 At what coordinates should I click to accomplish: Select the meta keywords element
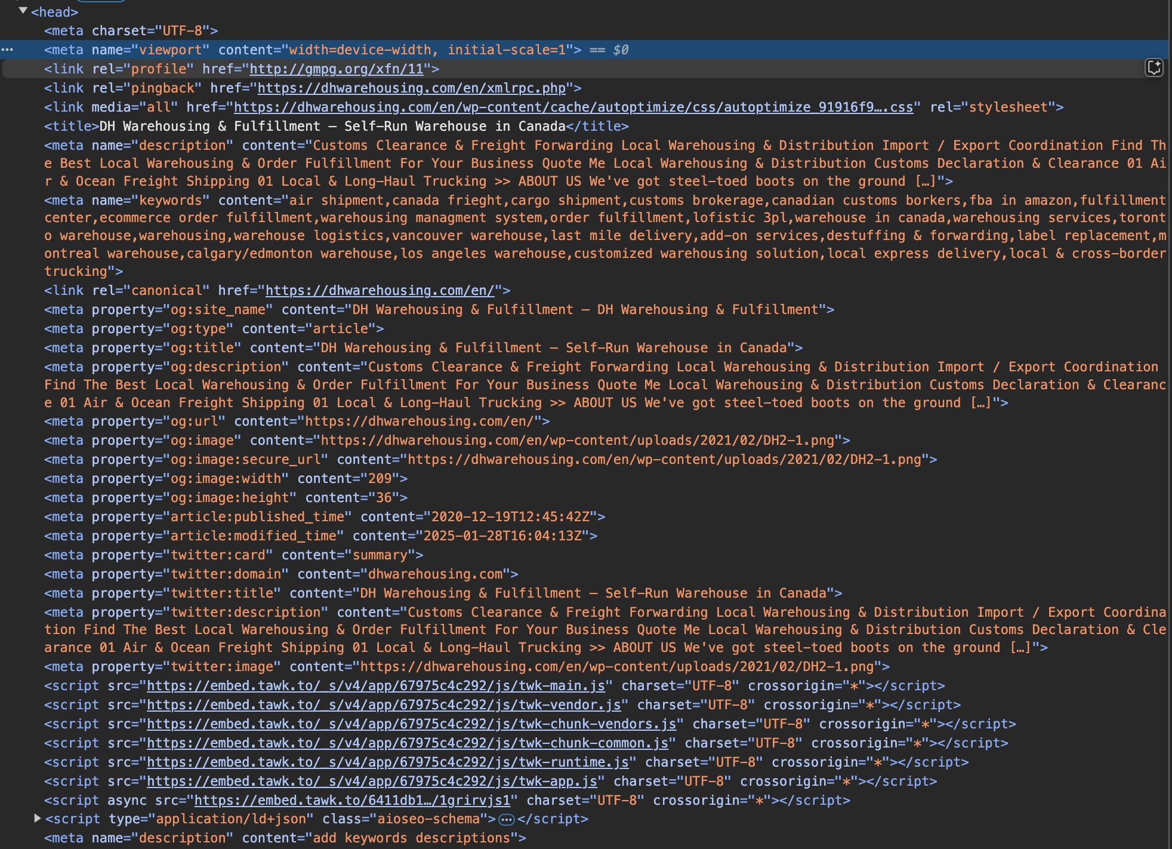click(605, 235)
